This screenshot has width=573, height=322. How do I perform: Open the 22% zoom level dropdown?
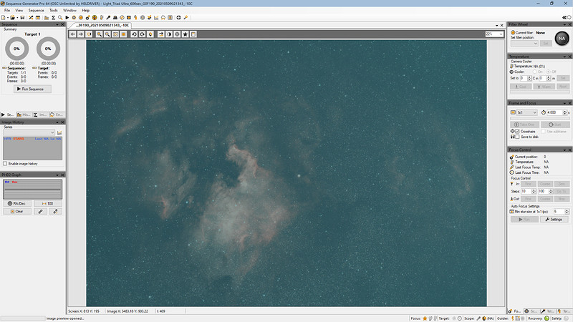(x=494, y=34)
